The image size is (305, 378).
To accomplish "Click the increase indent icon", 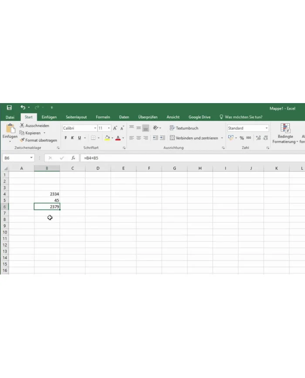I will pyautogui.click(x=163, y=138).
